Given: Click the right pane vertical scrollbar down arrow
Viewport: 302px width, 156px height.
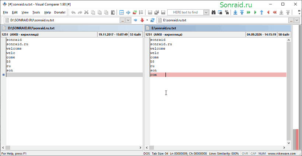Looking at the screenshot, I should [288, 143].
